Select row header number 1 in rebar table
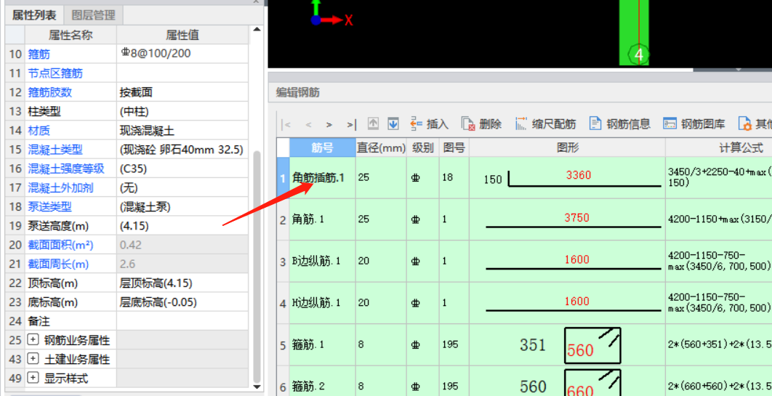Viewport: 772px width, 396px height. coord(283,177)
